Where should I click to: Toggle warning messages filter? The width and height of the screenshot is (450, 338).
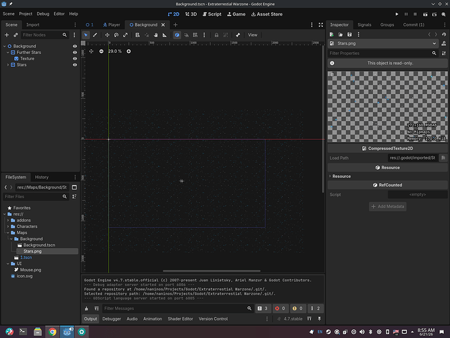297,308
